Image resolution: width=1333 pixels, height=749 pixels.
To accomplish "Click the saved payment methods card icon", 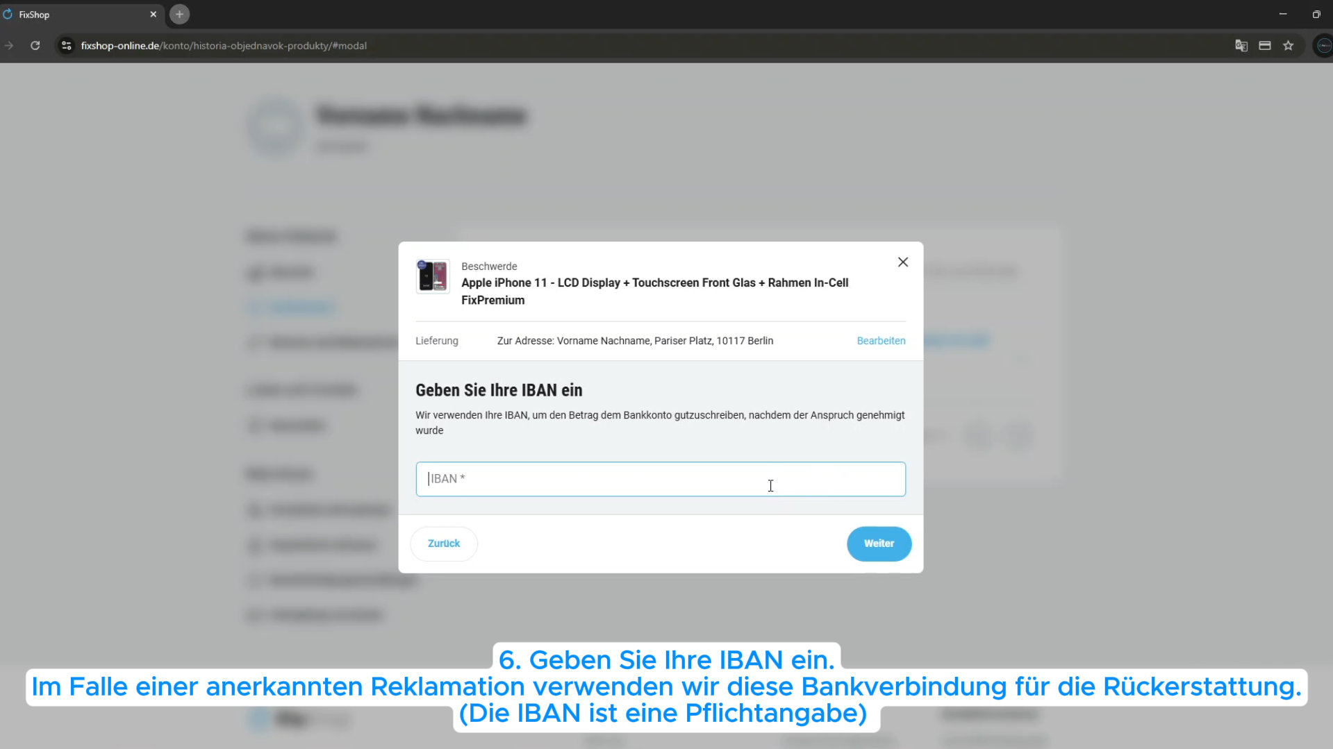I will (1264, 46).
